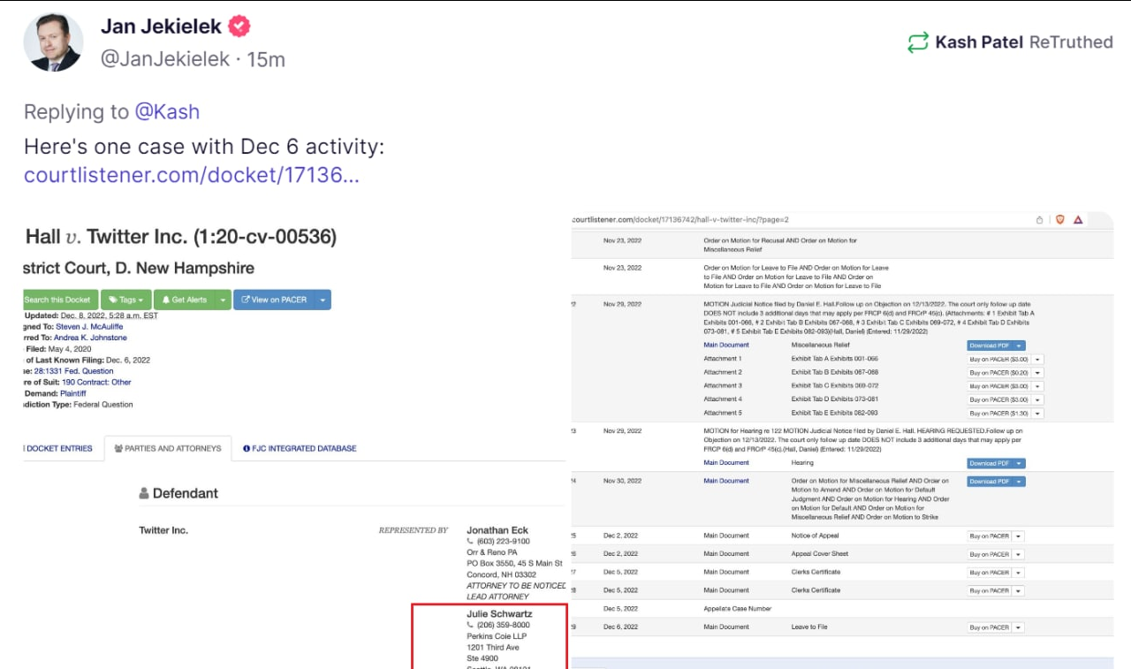Click Download PDF for the Nov 30 order
The image size is (1131, 669).
click(x=990, y=482)
